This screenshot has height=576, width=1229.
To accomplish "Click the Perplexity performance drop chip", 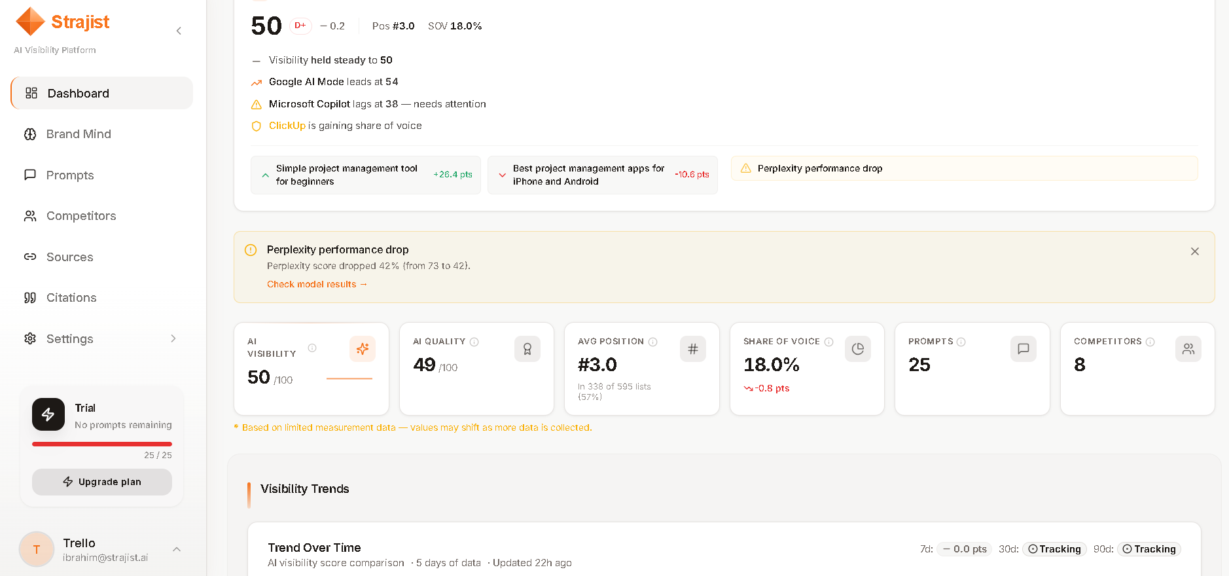I will click(965, 168).
